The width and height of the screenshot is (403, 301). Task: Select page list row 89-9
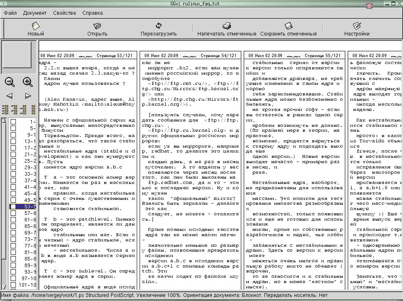coord(22,265)
